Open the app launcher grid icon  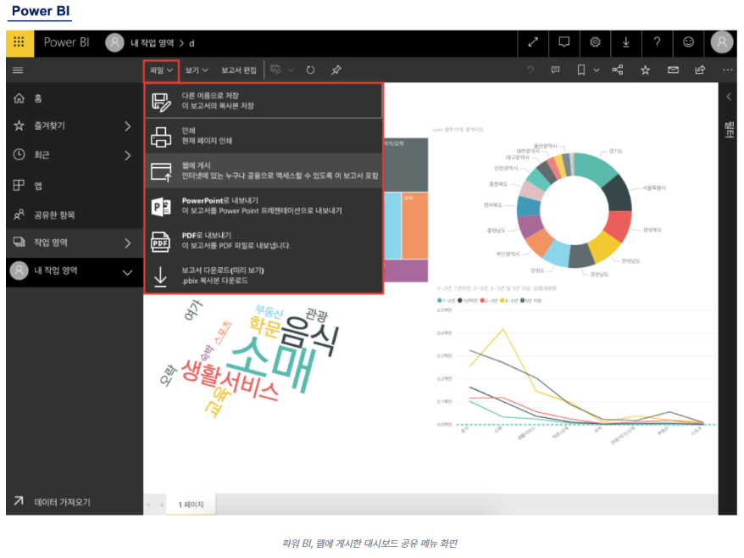(19, 42)
